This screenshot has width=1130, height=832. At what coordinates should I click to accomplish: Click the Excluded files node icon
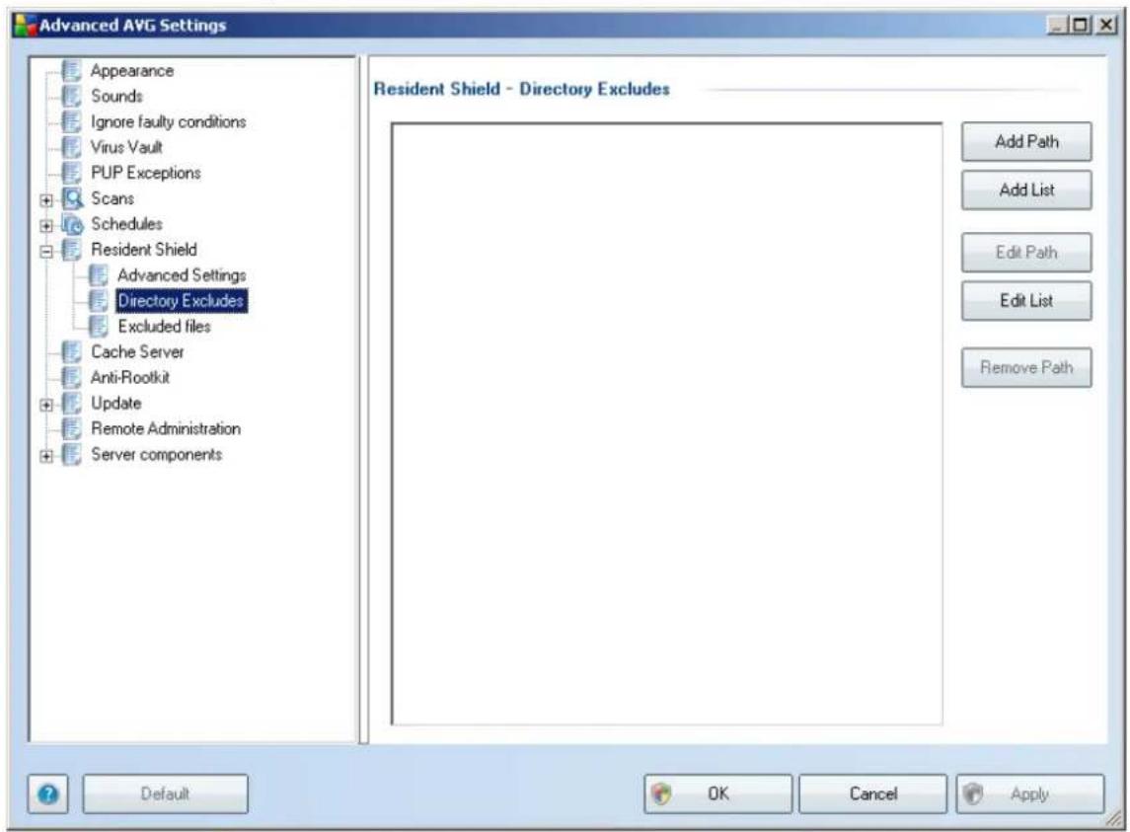[x=98, y=327]
